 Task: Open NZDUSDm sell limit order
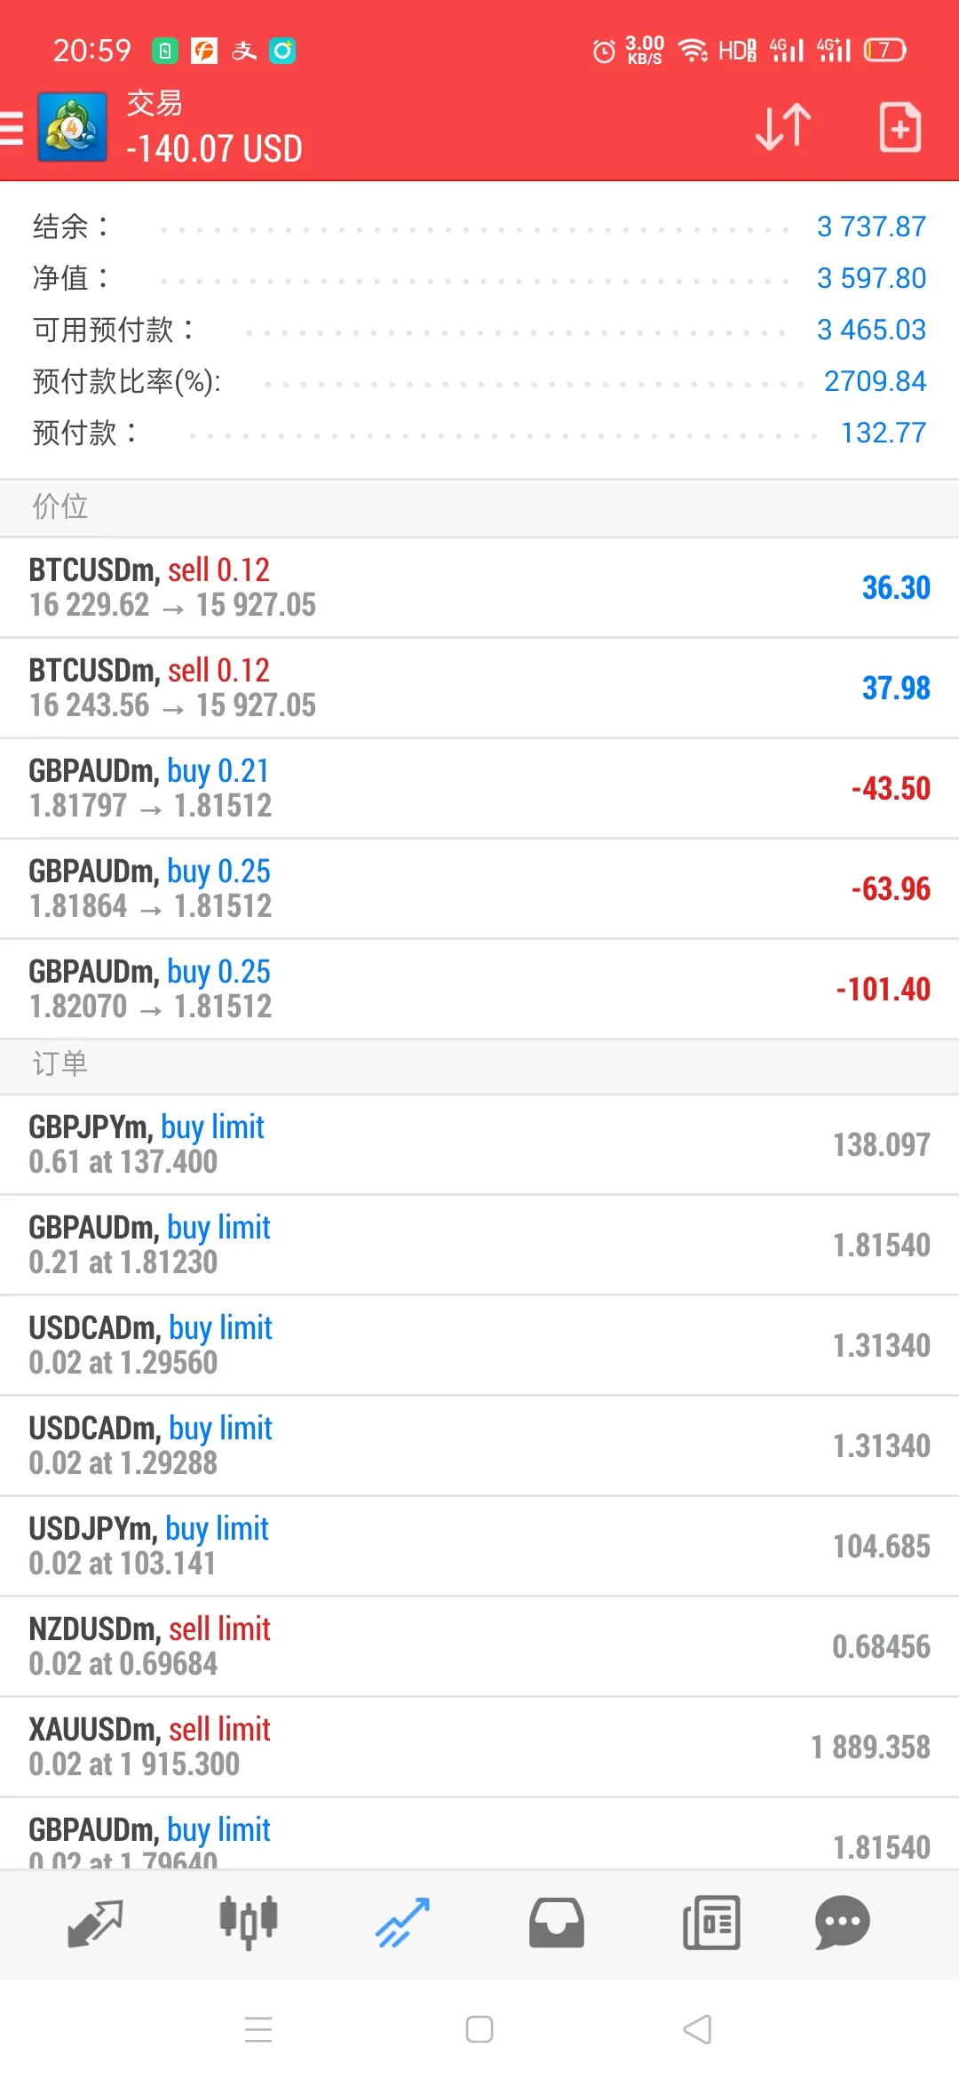[x=479, y=1646]
